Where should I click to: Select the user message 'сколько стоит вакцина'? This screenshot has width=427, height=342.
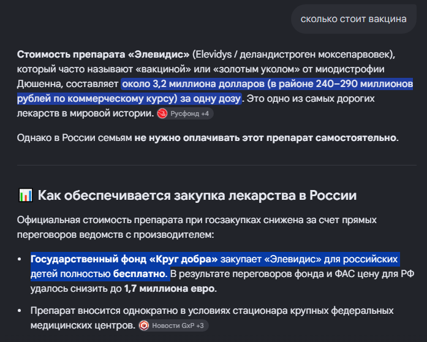tap(353, 19)
